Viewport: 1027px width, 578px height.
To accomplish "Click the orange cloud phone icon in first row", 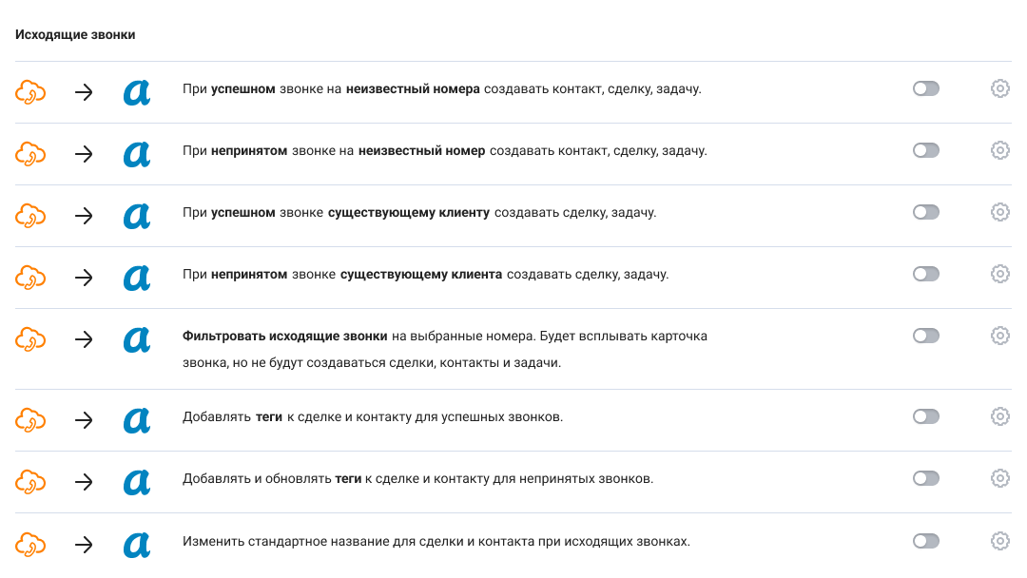I will 30,92.
